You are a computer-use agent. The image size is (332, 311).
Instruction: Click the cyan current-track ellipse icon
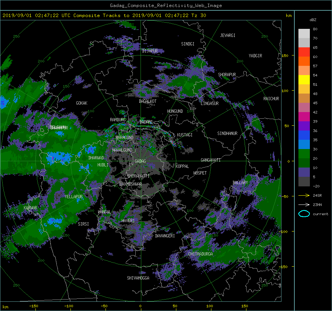click(304, 214)
